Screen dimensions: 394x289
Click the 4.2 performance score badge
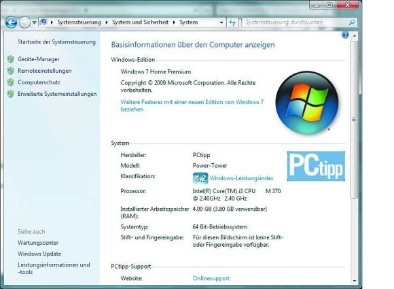pyautogui.click(x=200, y=178)
